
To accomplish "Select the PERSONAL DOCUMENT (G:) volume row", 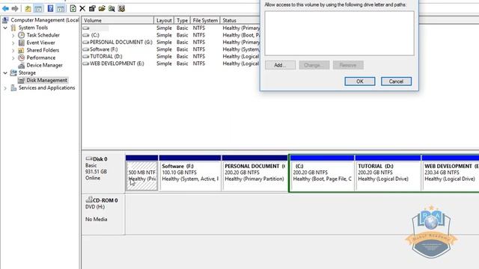I will pyautogui.click(x=171, y=42).
